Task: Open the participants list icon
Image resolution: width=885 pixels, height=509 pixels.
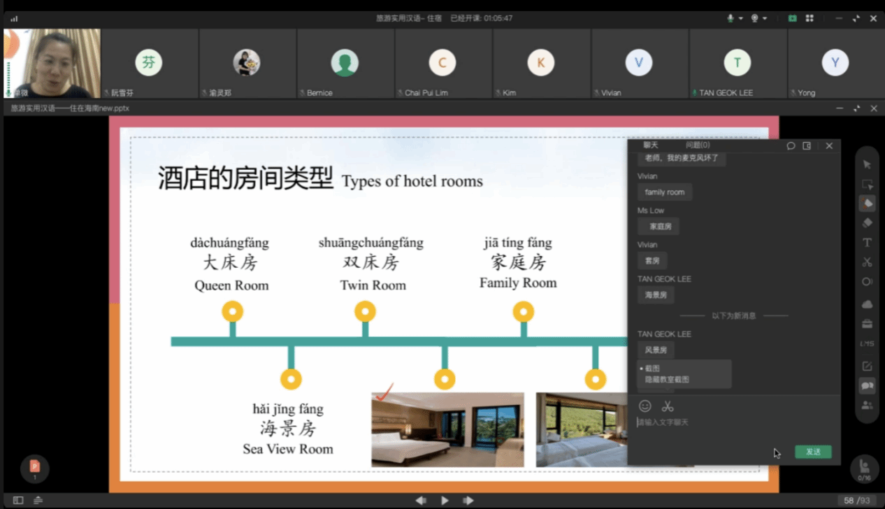Action: pos(867,405)
